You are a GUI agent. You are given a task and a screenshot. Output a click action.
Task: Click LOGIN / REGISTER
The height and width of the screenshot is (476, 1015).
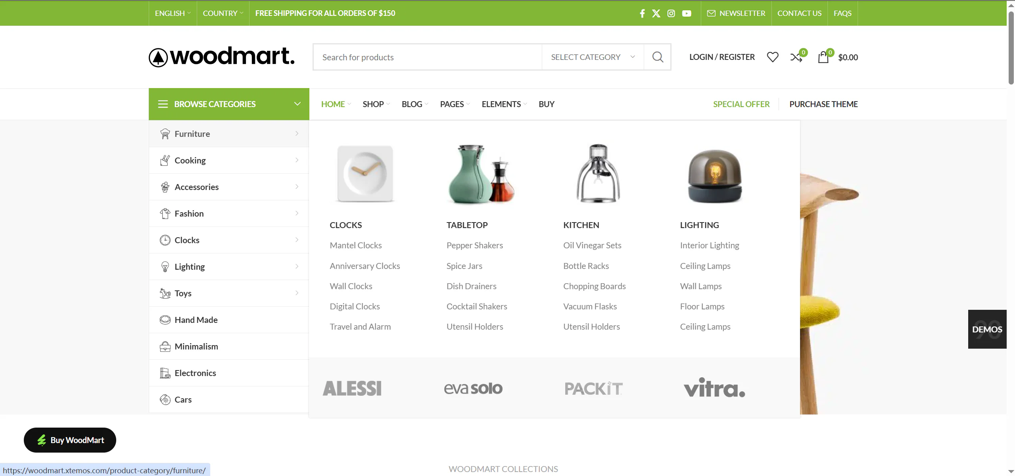(721, 57)
